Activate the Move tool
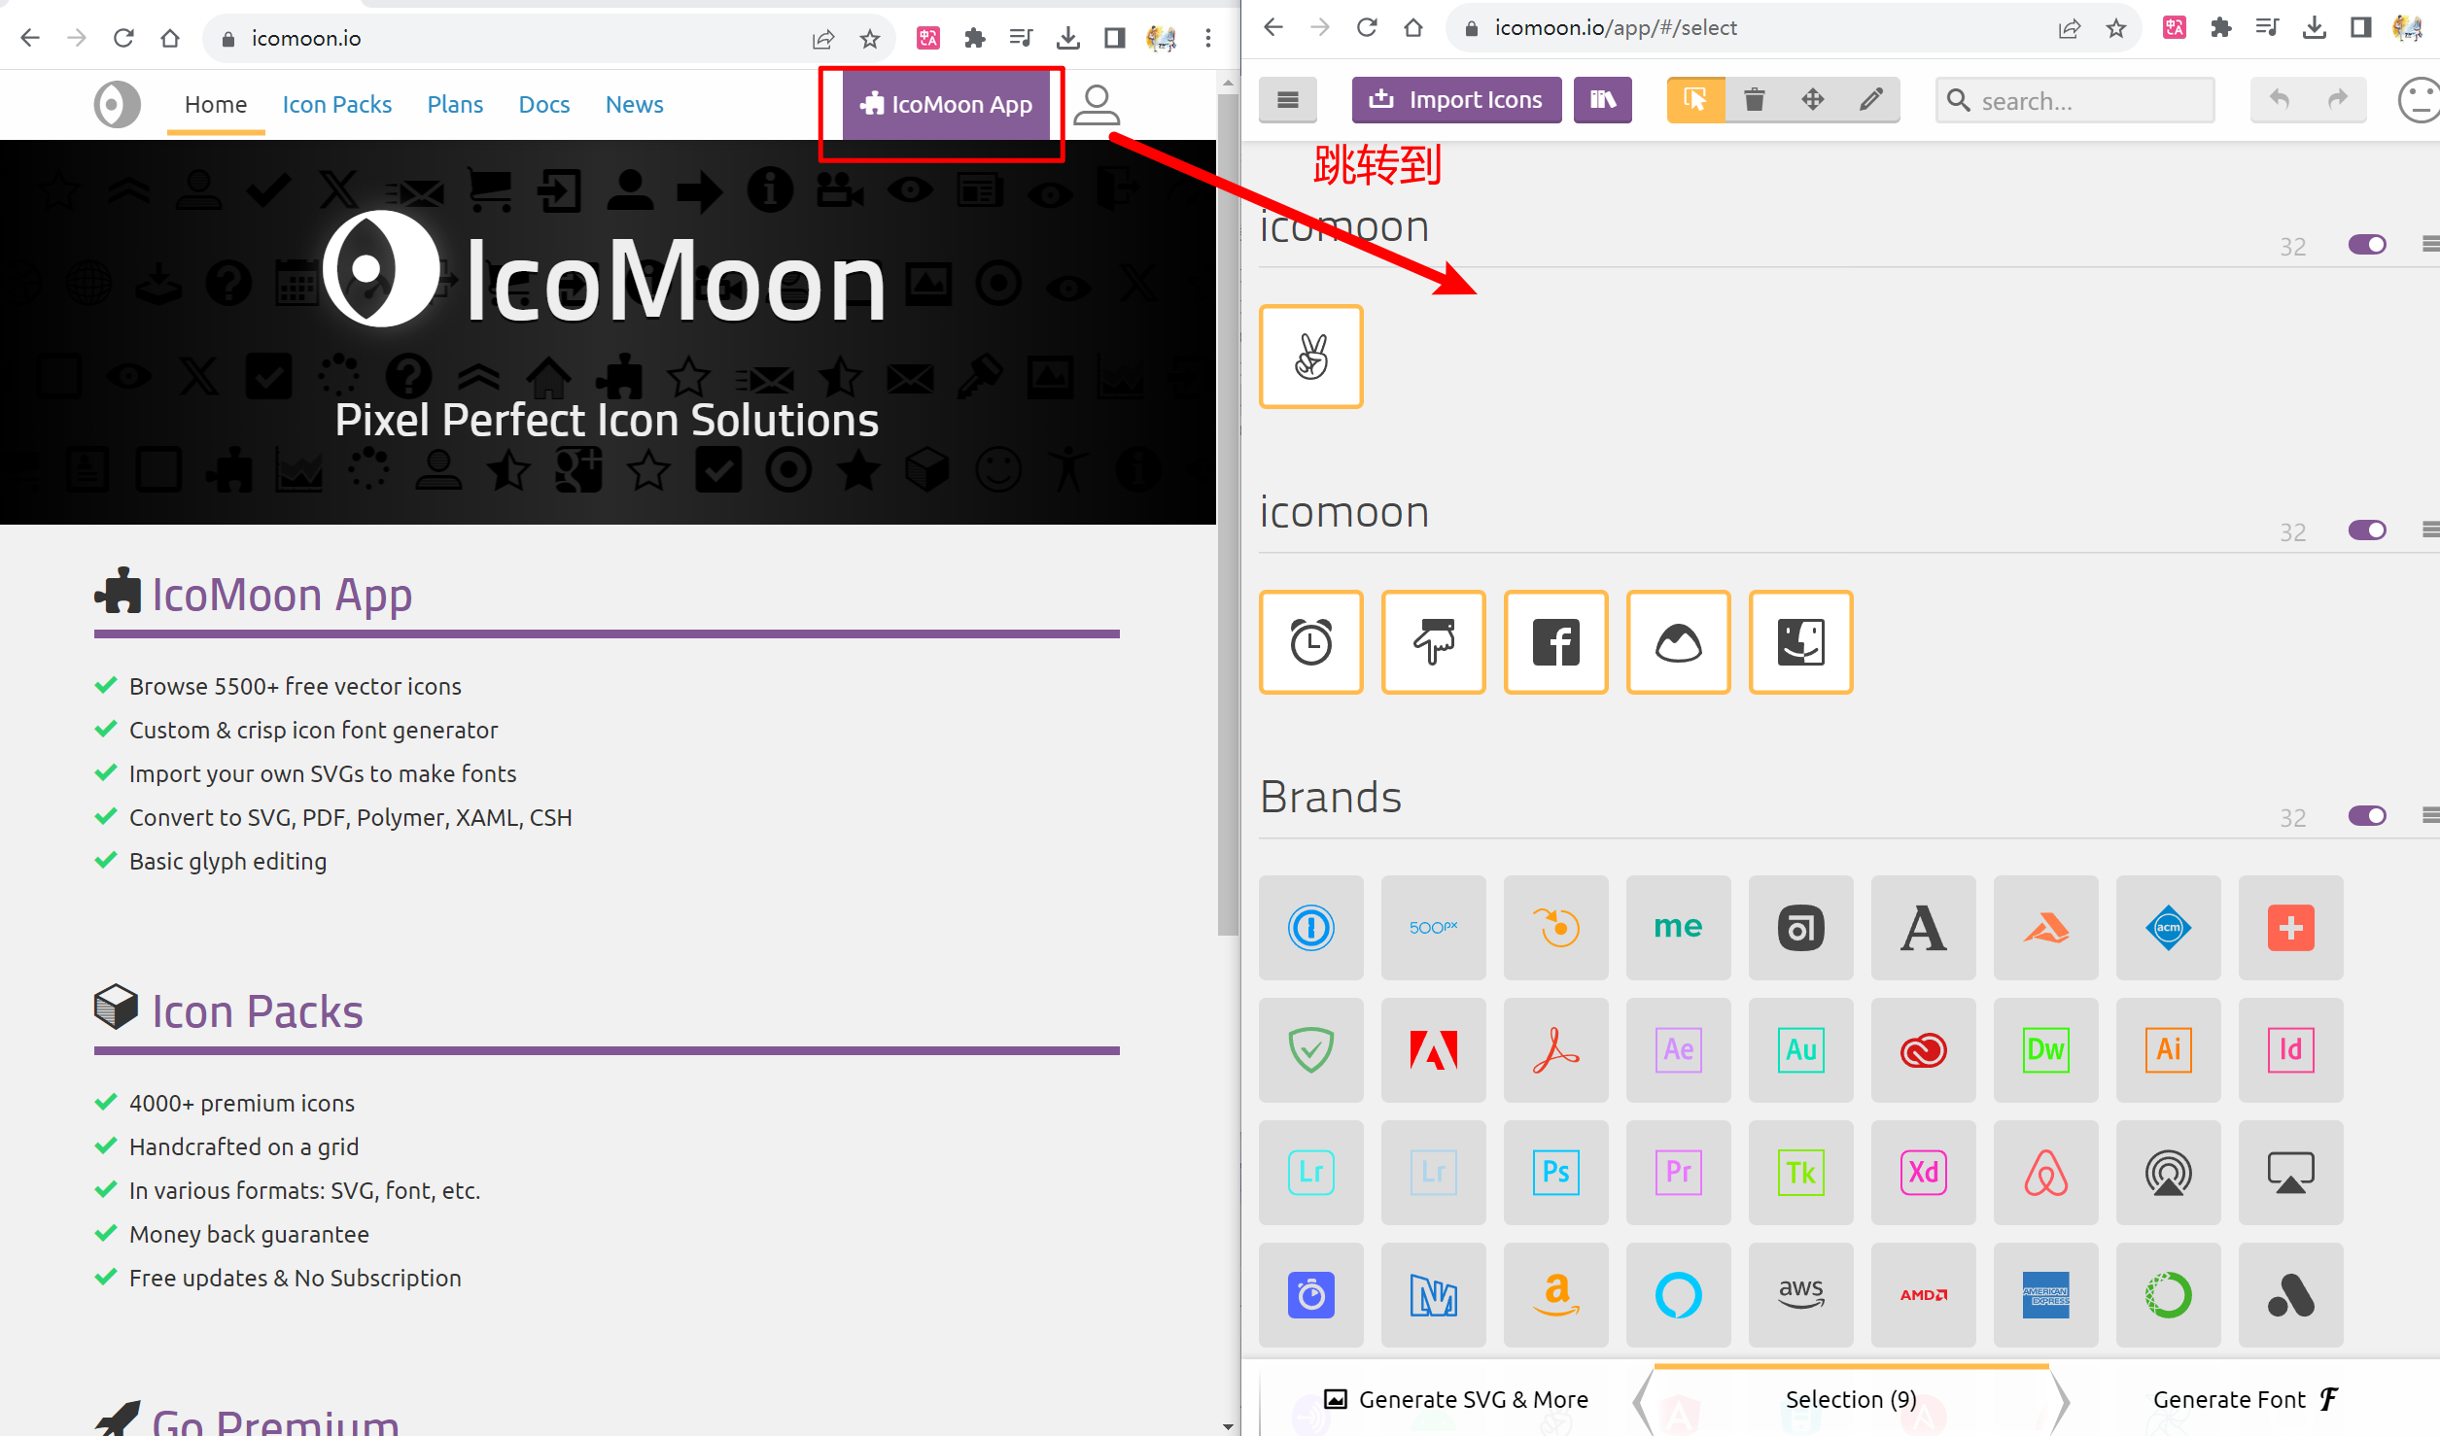Image resolution: width=2440 pixels, height=1436 pixels. pos(1812,99)
